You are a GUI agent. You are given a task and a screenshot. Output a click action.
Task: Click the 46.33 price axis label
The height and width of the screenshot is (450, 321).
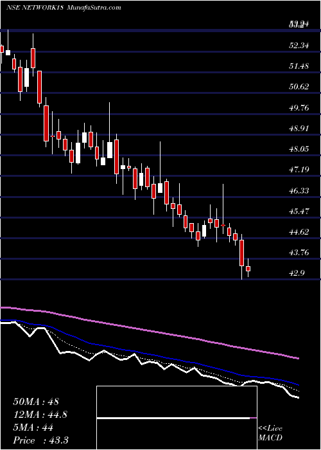point(299,190)
